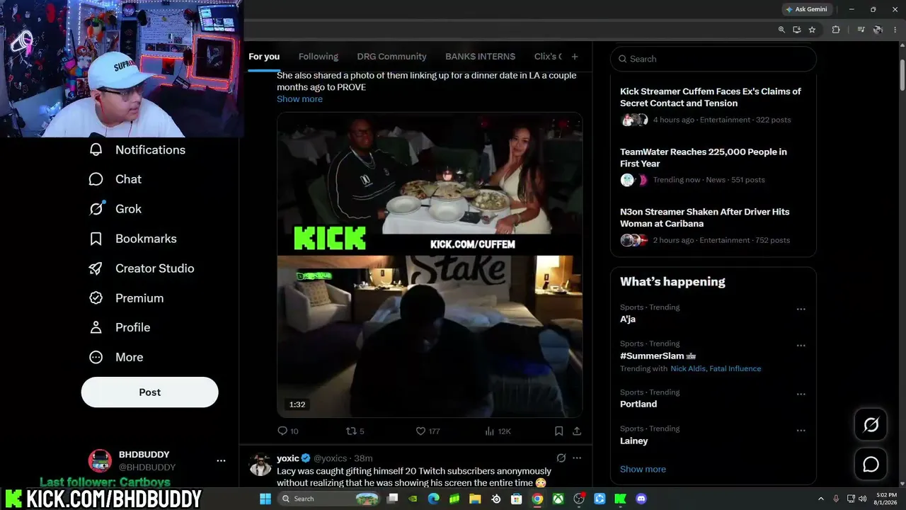Share the Cuffem video post
Viewport: 906px width, 510px height.
tap(577, 431)
